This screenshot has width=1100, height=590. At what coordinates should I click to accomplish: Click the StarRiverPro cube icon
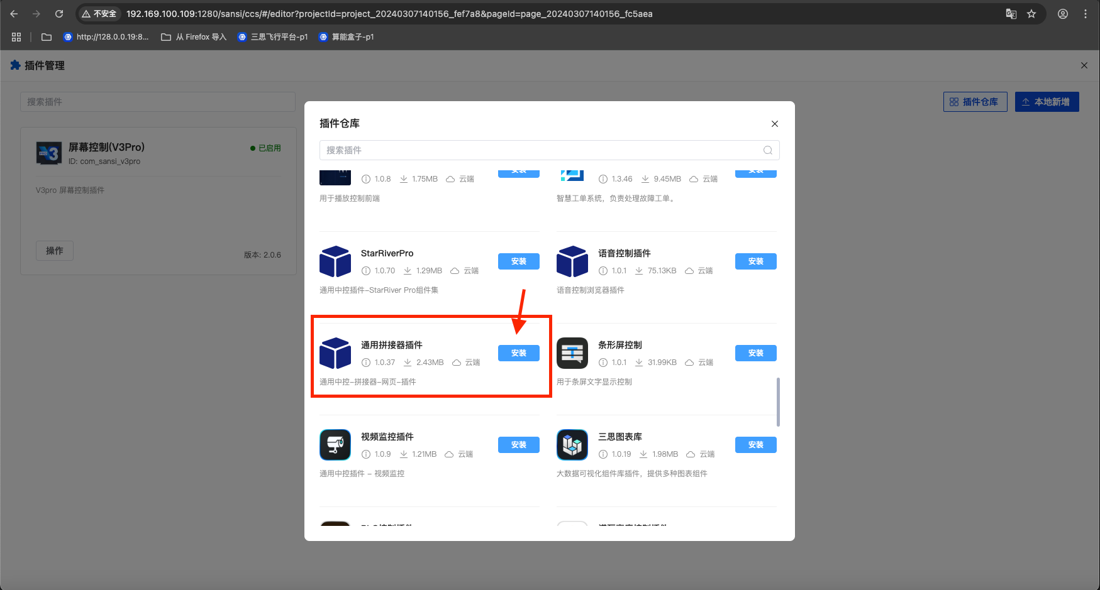(x=335, y=261)
